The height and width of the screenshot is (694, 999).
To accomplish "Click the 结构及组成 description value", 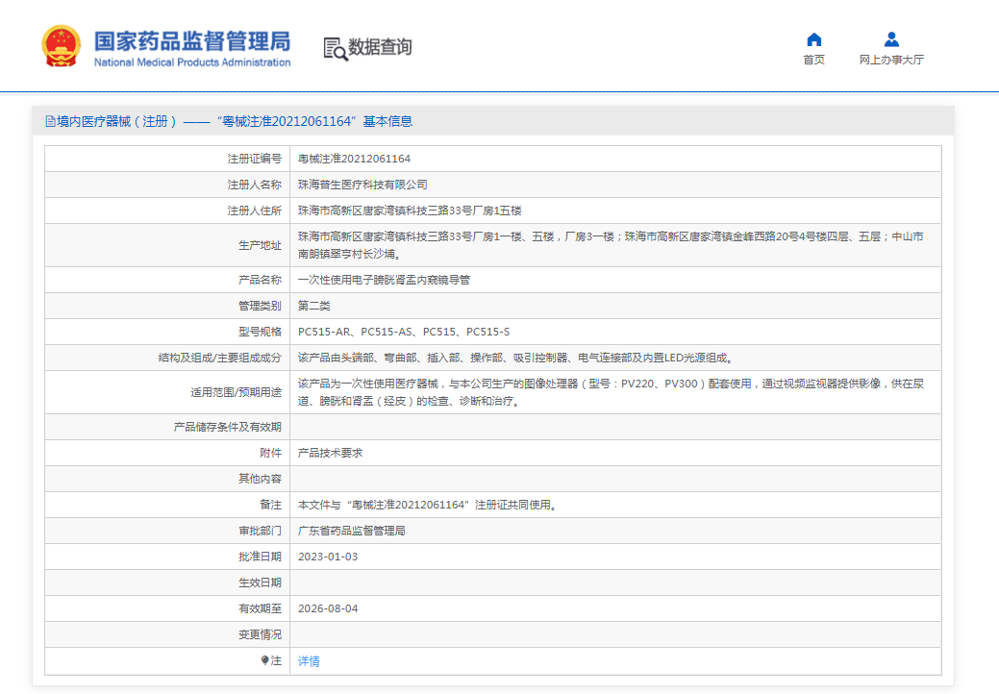I will [x=516, y=358].
